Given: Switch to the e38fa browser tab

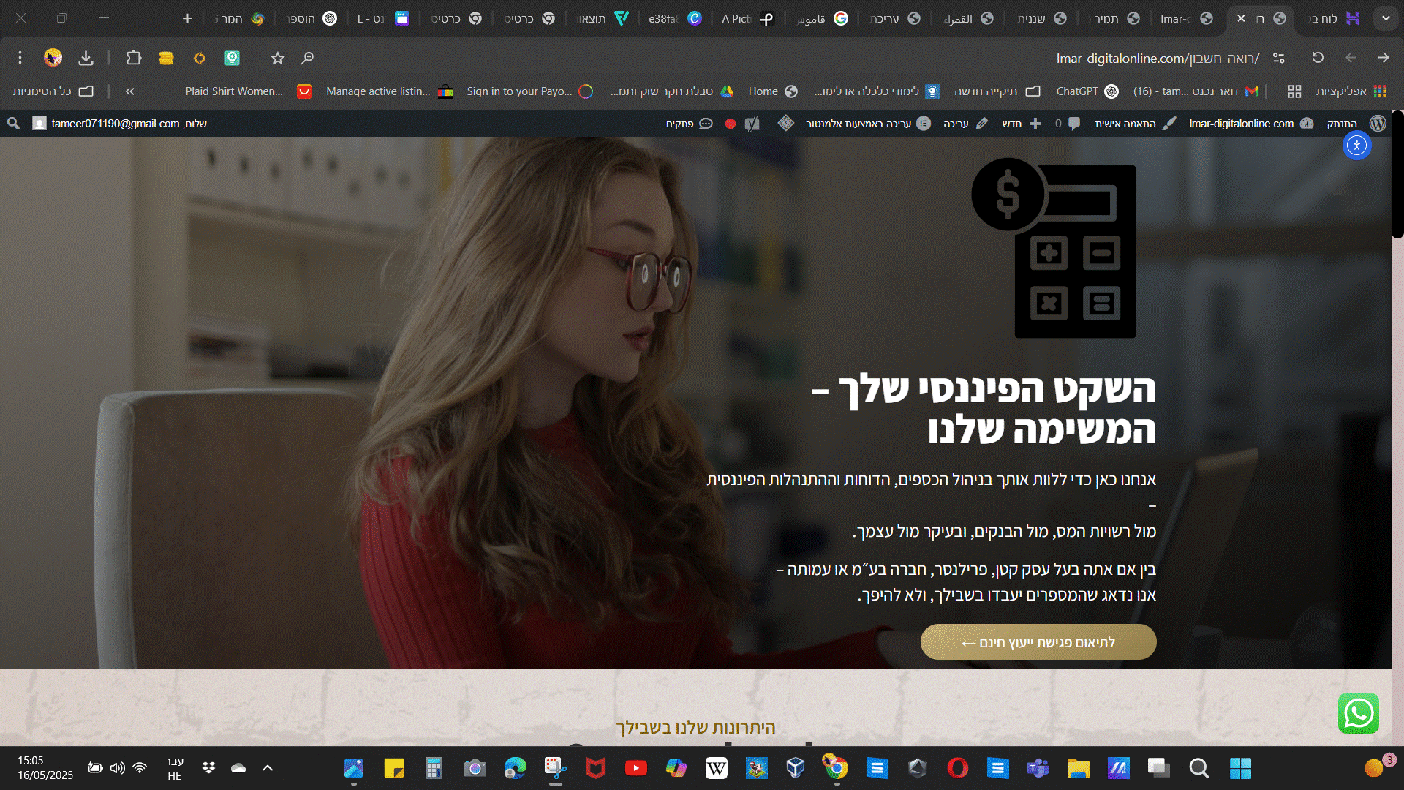Looking at the screenshot, I should (674, 18).
